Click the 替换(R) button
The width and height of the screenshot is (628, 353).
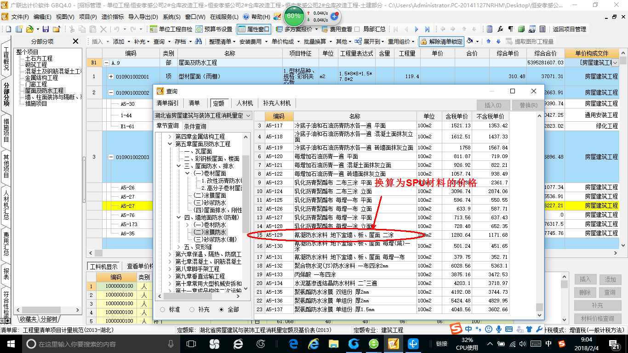(528, 105)
